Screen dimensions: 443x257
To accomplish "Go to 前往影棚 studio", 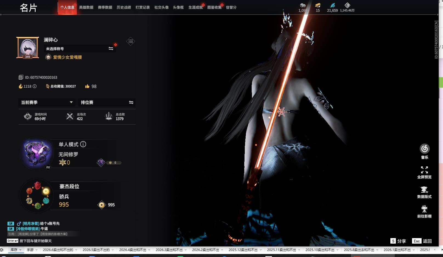I will point(424,212).
